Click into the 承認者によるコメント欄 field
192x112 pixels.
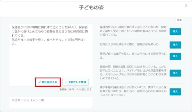(x=51, y=102)
